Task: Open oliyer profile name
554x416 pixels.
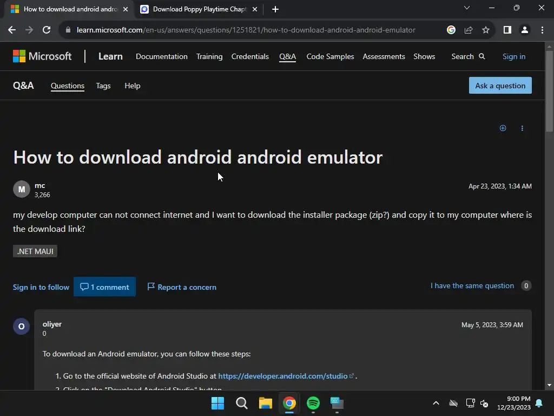Action: click(52, 324)
